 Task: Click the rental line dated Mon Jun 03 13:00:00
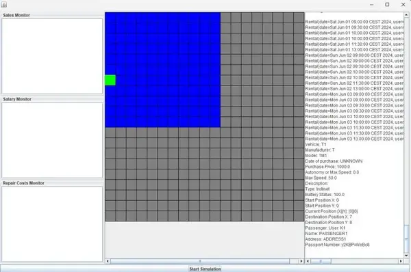[354, 139]
